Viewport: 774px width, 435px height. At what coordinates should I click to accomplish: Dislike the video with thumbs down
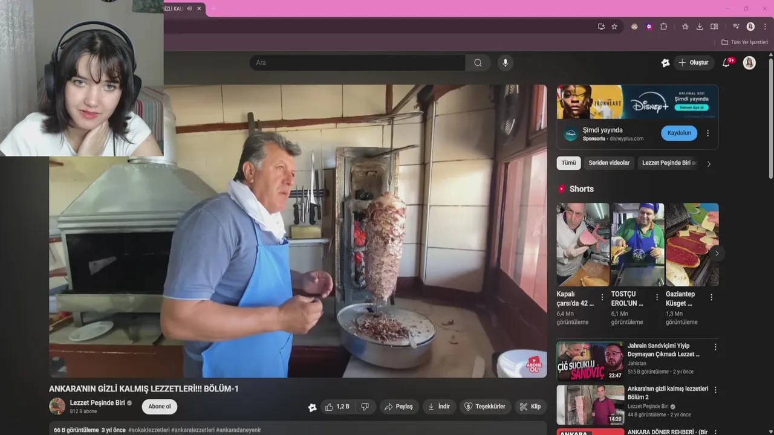[365, 407]
